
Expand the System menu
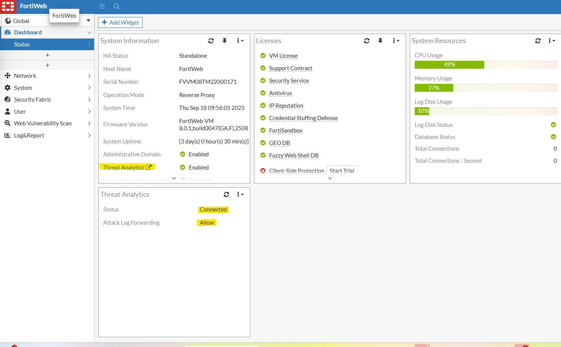89,88
